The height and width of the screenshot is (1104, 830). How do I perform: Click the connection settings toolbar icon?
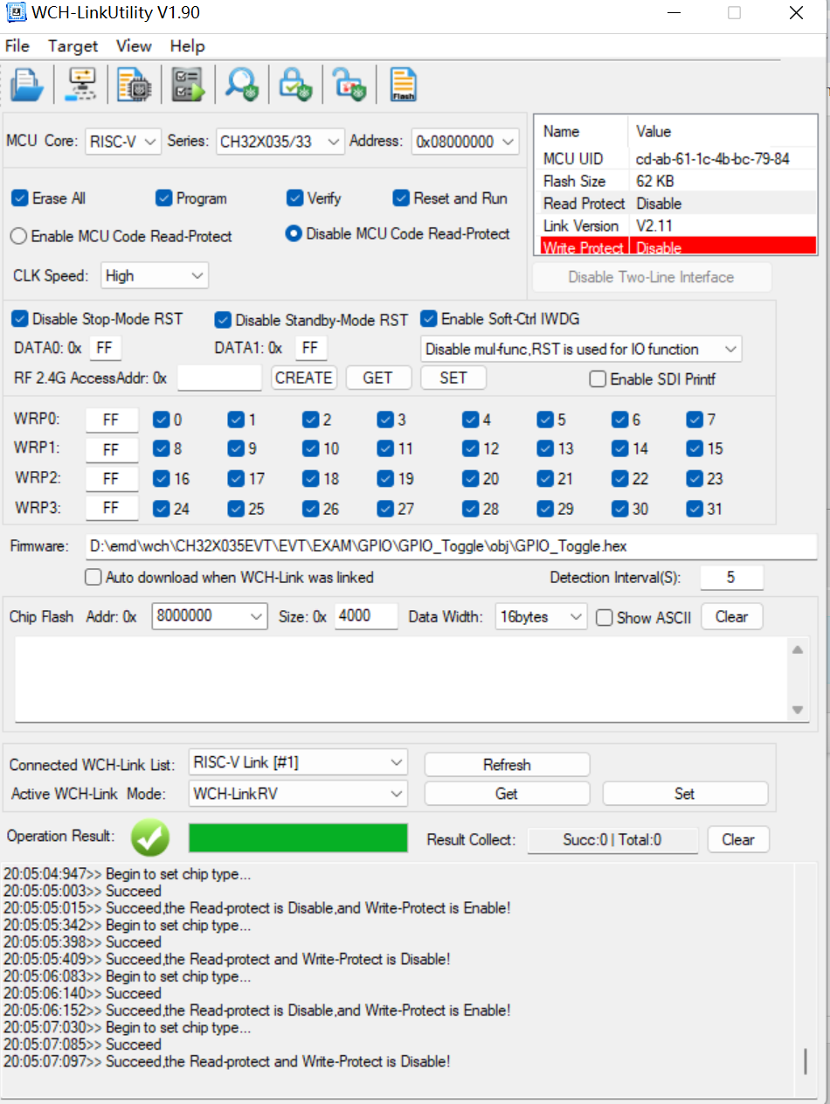80,85
